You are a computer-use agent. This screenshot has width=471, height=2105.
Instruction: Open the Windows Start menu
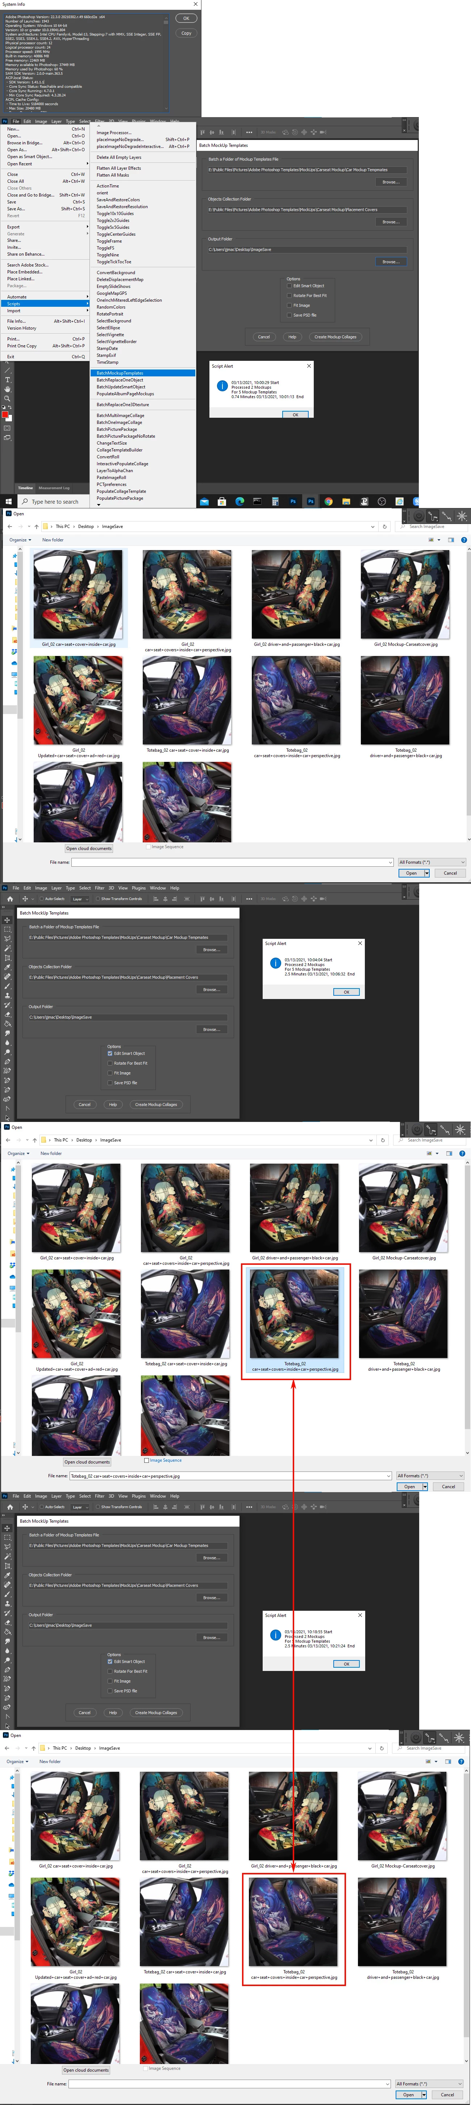pyautogui.click(x=8, y=502)
